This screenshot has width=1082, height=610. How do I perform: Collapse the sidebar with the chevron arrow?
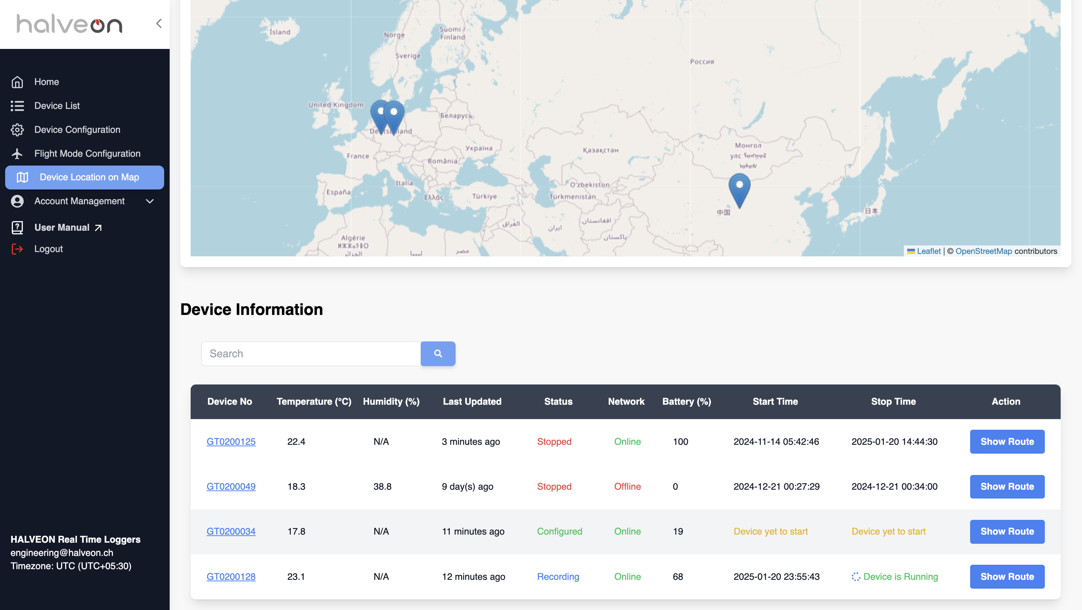pyautogui.click(x=159, y=24)
